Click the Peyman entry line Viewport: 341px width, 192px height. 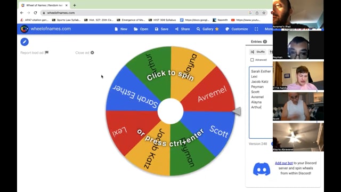[x=257, y=86]
